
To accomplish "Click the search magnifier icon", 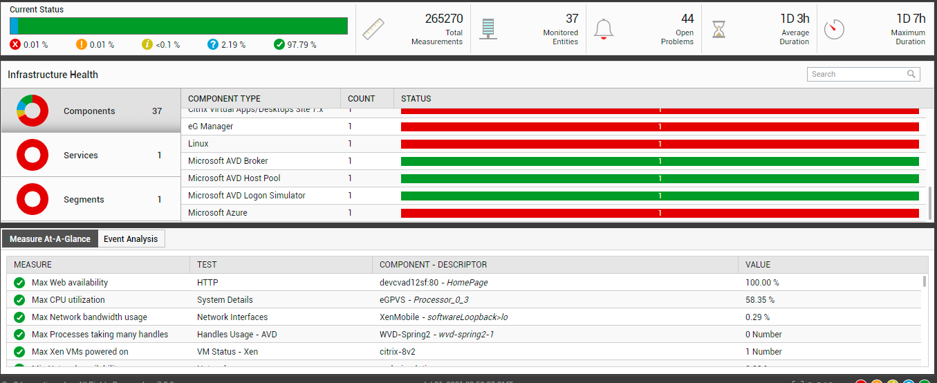I will (x=912, y=74).
